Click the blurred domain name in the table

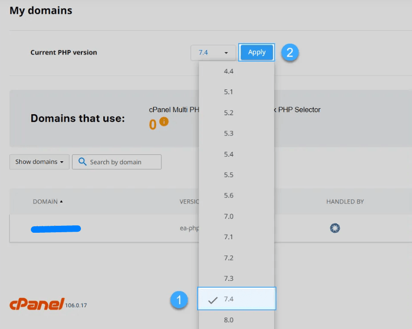click(x=56, y=229)
